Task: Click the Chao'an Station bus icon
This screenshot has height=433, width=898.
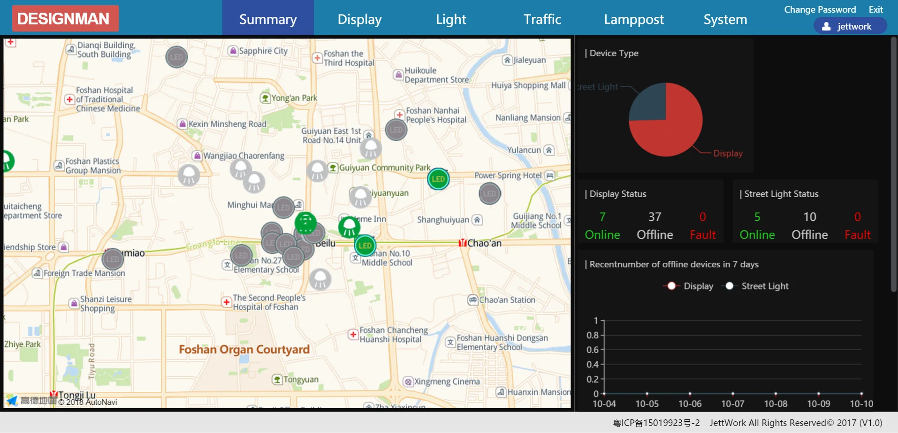Action: point(473,300)
